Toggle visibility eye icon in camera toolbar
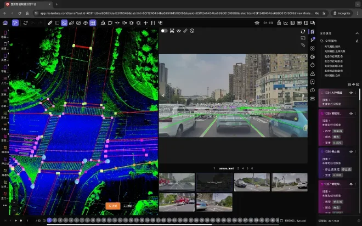The width and height of the screenshot is (362, 226). tap(179, 31)
